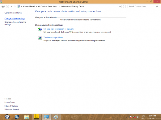This screenshot has height=120, width=161.
Task: Click ENG INTL language indicator
Action: click(144, 117)
